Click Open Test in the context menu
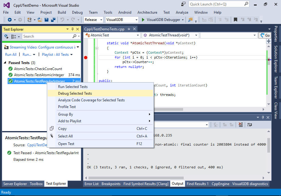This screenshot has height=196, width=281. click(x=100, y=144)
